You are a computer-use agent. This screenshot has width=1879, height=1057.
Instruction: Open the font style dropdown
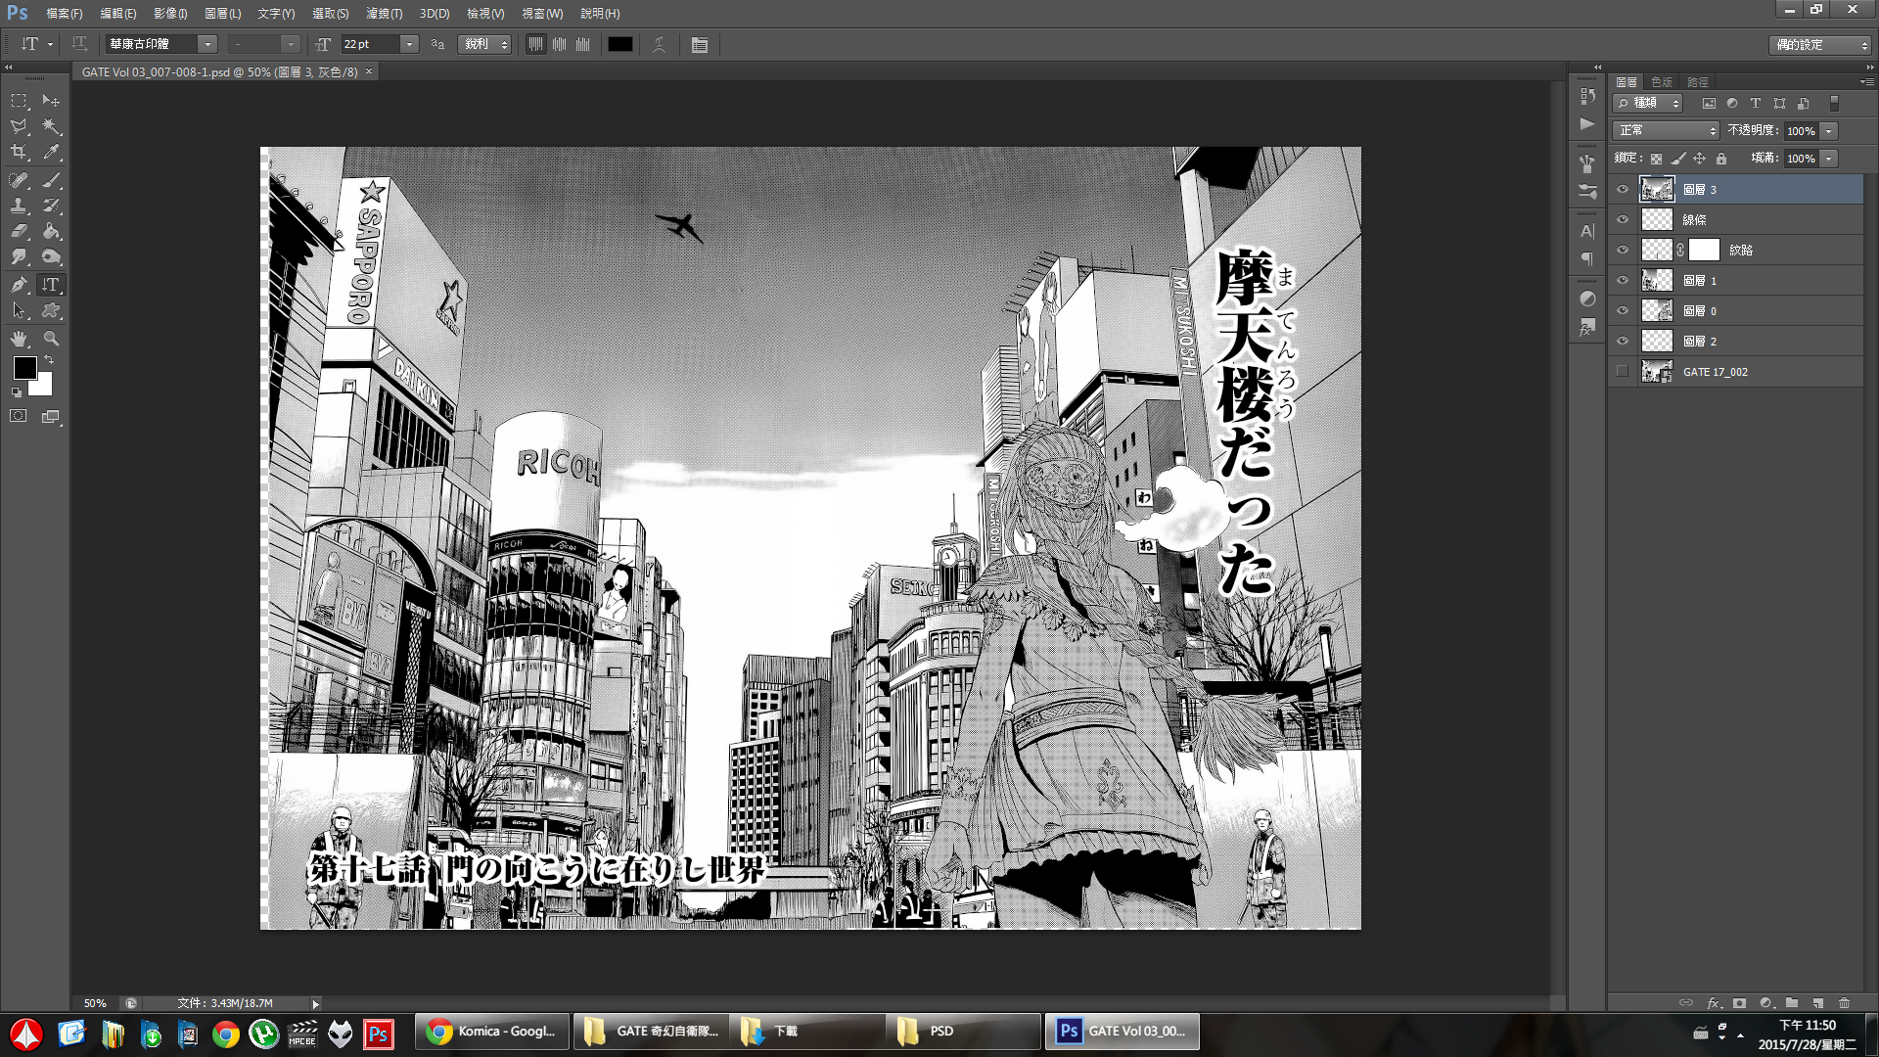pyautogui.click(x=290, y=45)
